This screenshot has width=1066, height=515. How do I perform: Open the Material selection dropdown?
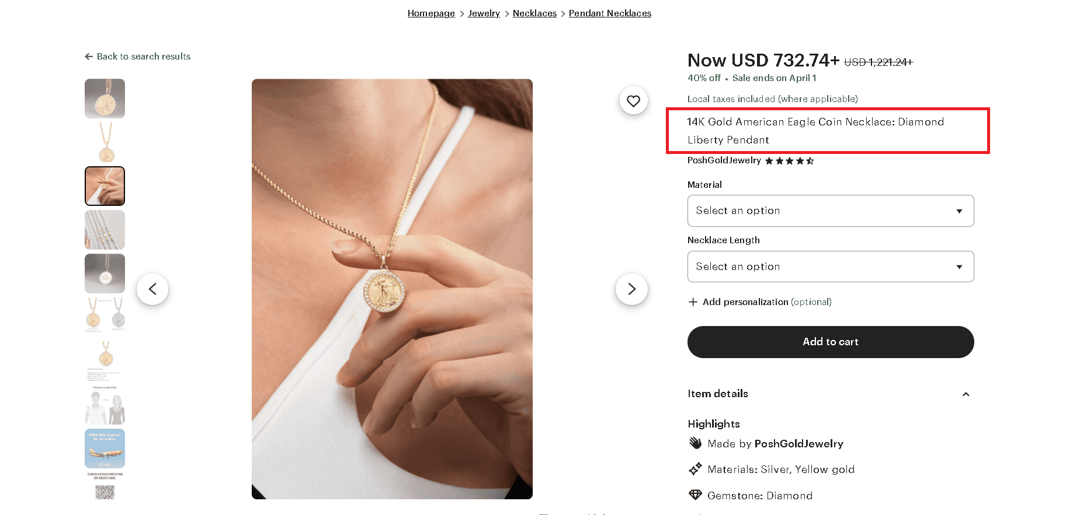coord(830,211)
